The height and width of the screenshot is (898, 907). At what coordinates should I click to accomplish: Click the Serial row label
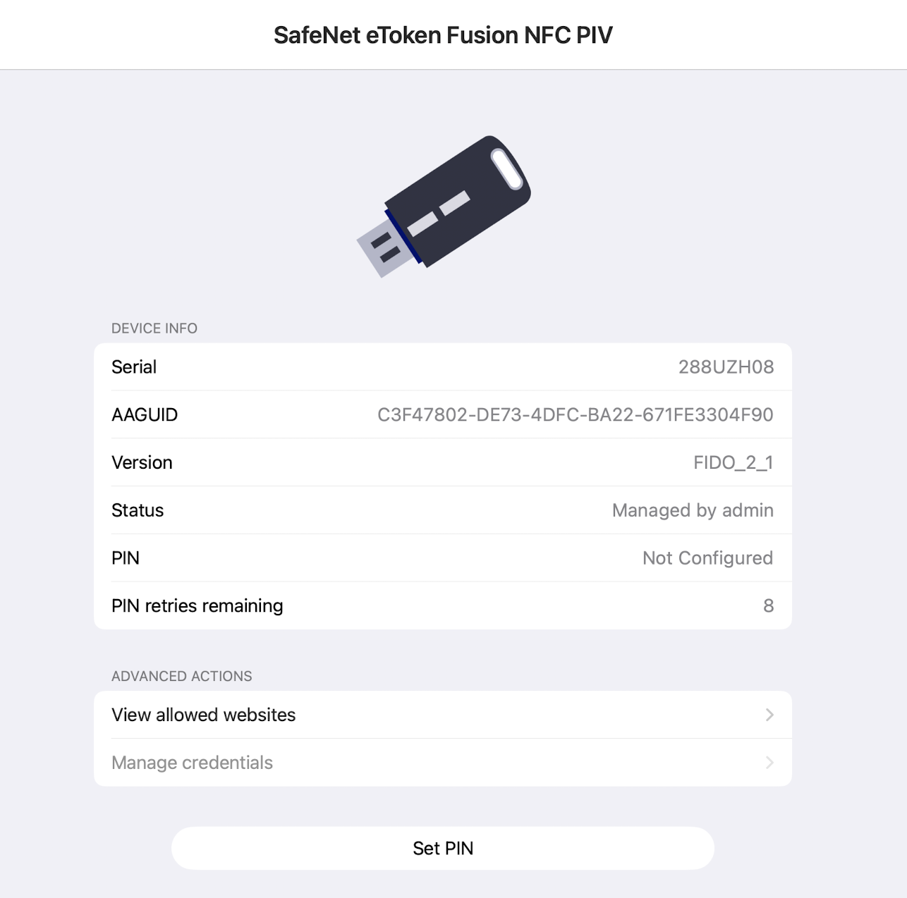tap(134, 367)
